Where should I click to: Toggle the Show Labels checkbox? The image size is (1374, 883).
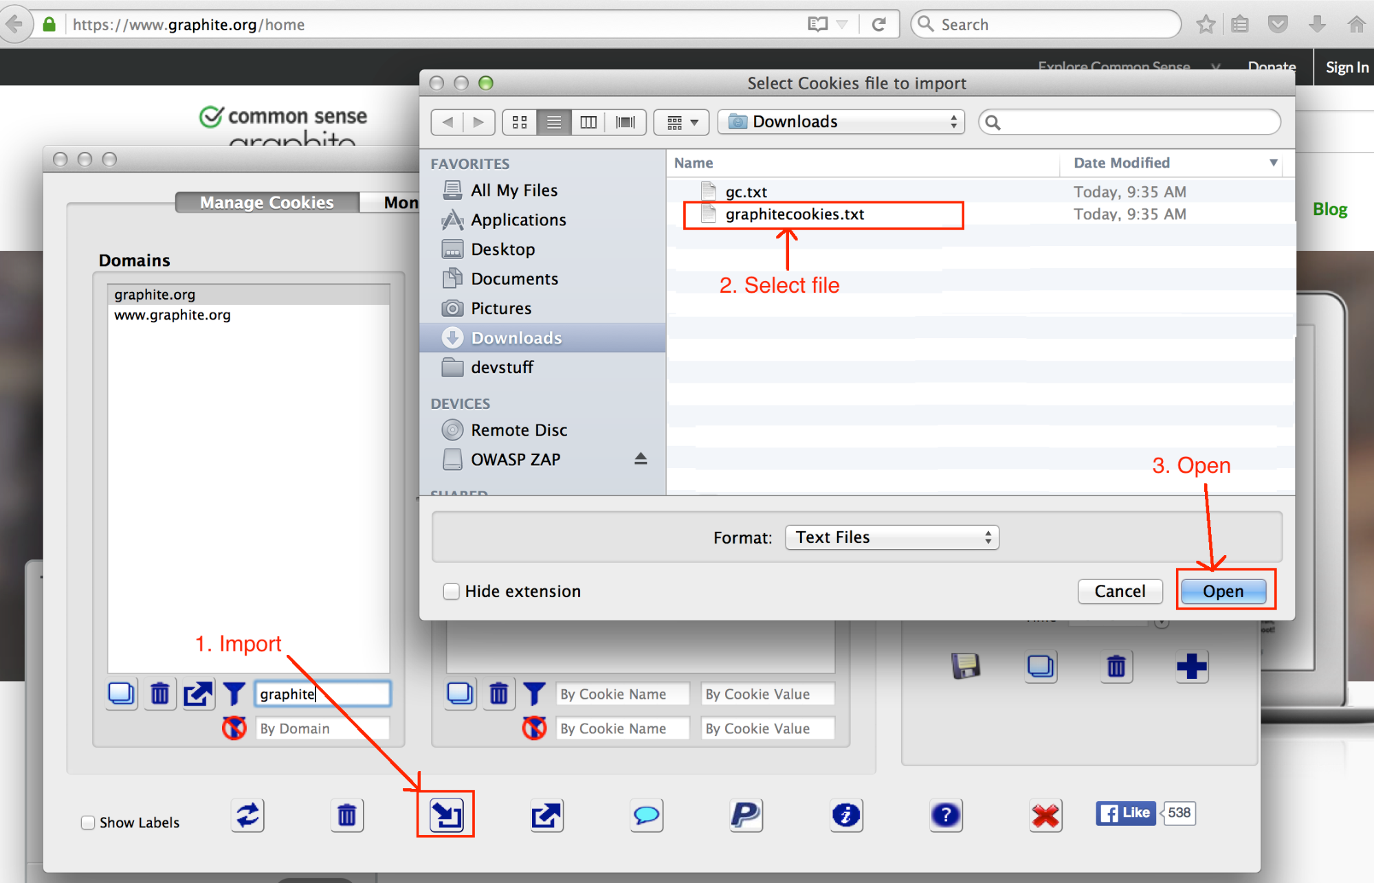point(88,823)
